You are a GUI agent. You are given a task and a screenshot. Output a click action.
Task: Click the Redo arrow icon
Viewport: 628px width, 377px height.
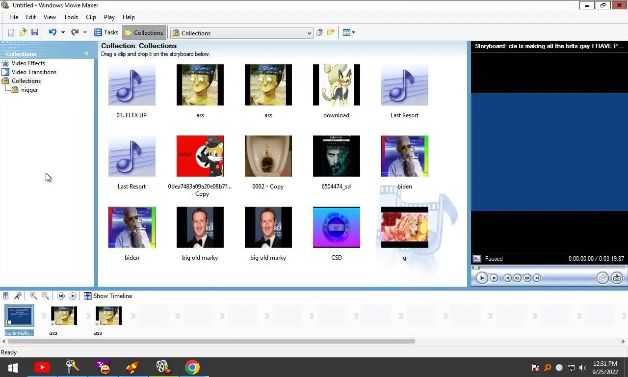click(75, 33)
